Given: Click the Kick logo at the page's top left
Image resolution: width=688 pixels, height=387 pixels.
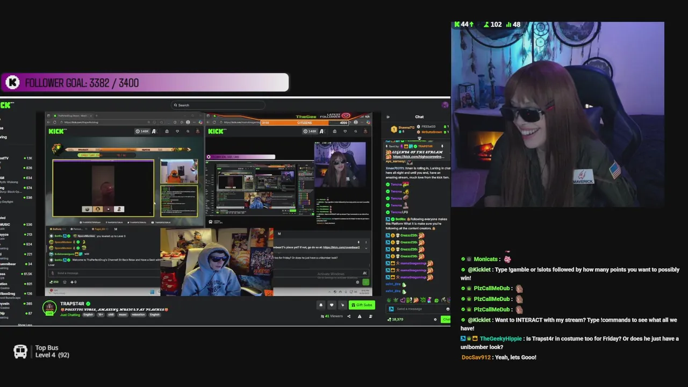Looking at the screenshot, I should [6, 105].
